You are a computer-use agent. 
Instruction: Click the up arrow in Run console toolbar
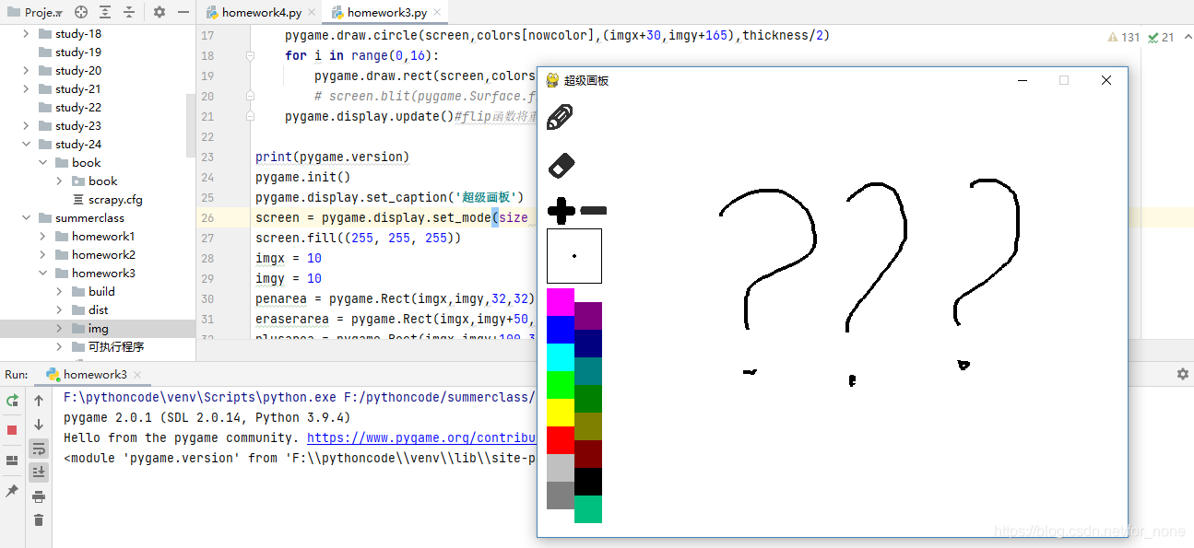click(39, 401)
